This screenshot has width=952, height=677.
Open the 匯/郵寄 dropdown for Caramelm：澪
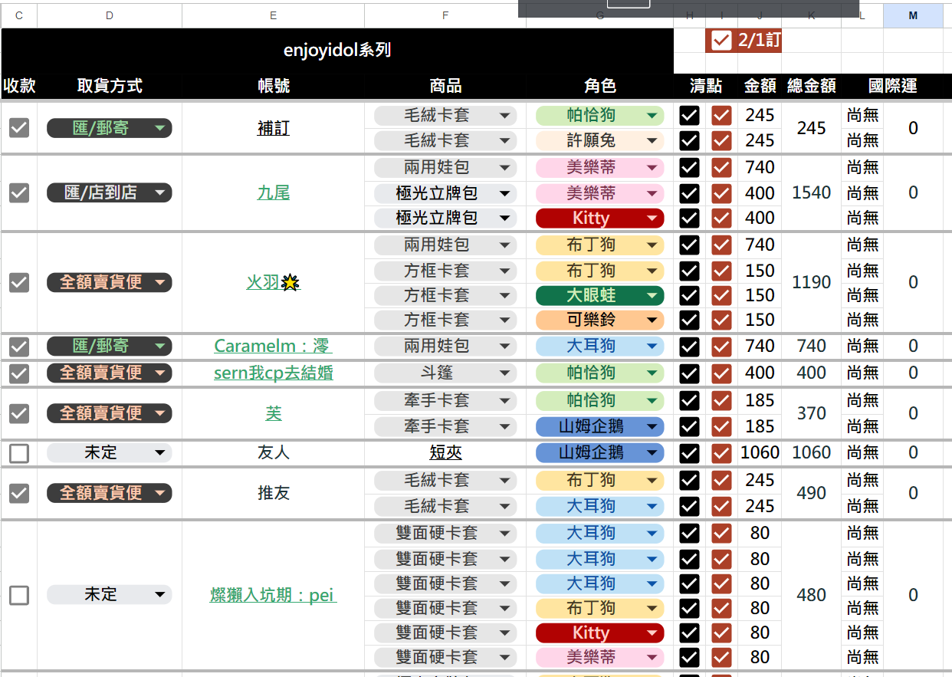(x=110, y=347)
